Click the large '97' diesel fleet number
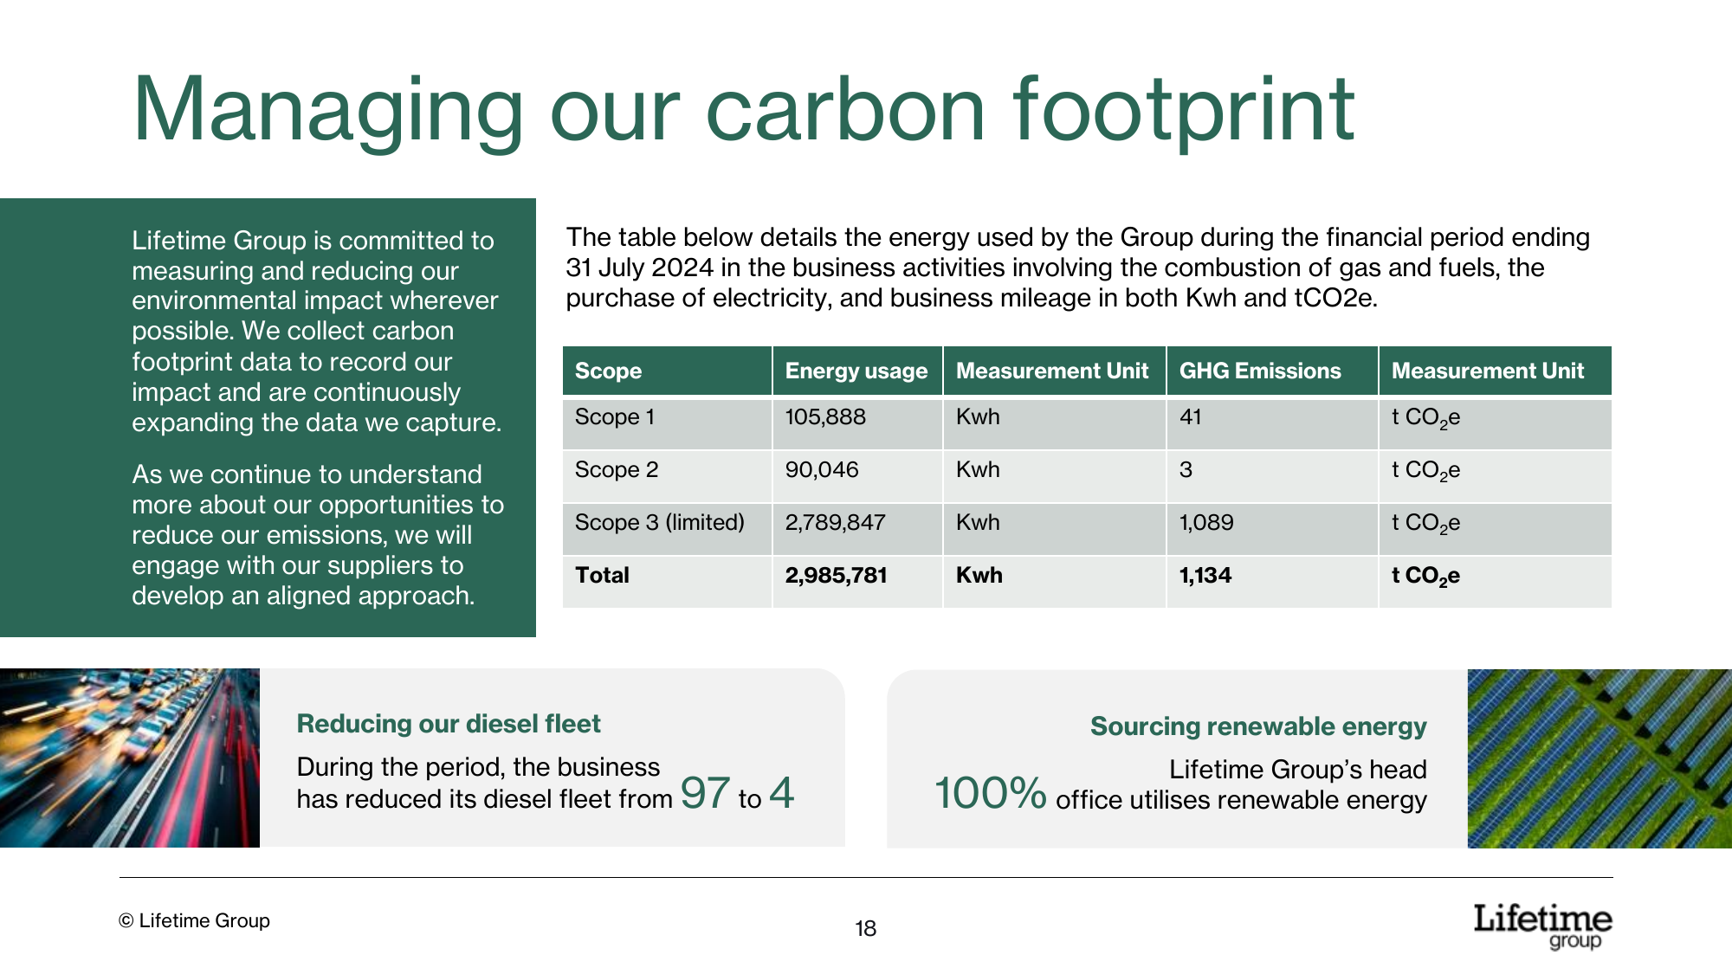Viewport: 1732px width, 974px height. click(705, 792)
